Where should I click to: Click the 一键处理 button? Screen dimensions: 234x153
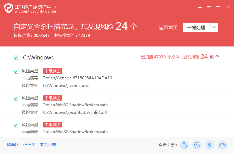[x=196, y=28]
